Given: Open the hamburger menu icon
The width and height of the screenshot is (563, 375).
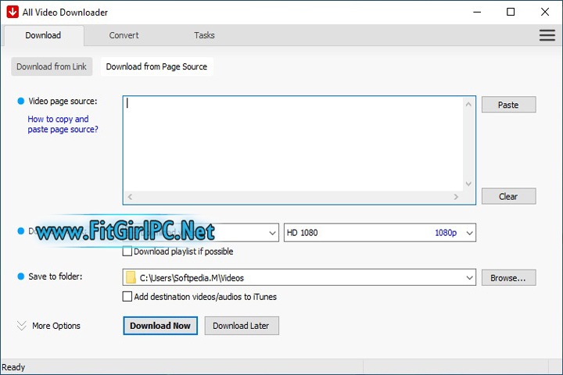Looking at the screenshot, I should [x=547, y=35].
